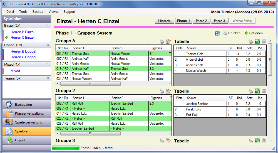The width and height of the screenshot is (278, 153).
Task: Click the Optionen button
Action: coord(253,33)
